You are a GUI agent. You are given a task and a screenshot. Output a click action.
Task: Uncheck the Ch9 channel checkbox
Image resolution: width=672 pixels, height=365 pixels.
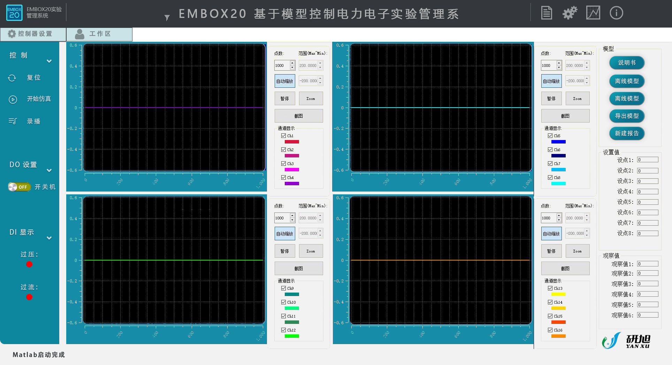click(x=283, y=288)
